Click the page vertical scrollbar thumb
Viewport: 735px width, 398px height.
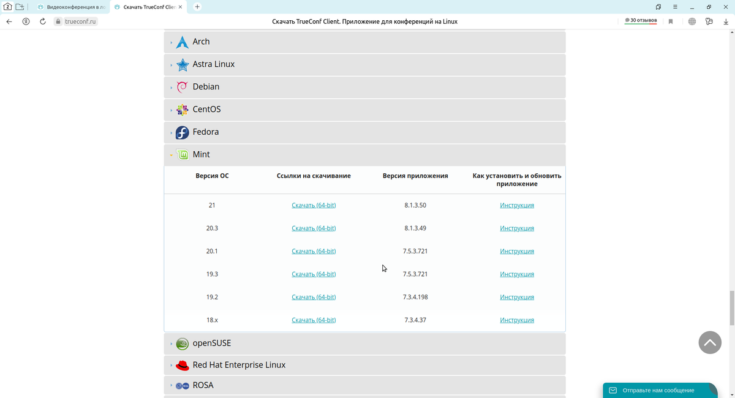tap(733, 307)
